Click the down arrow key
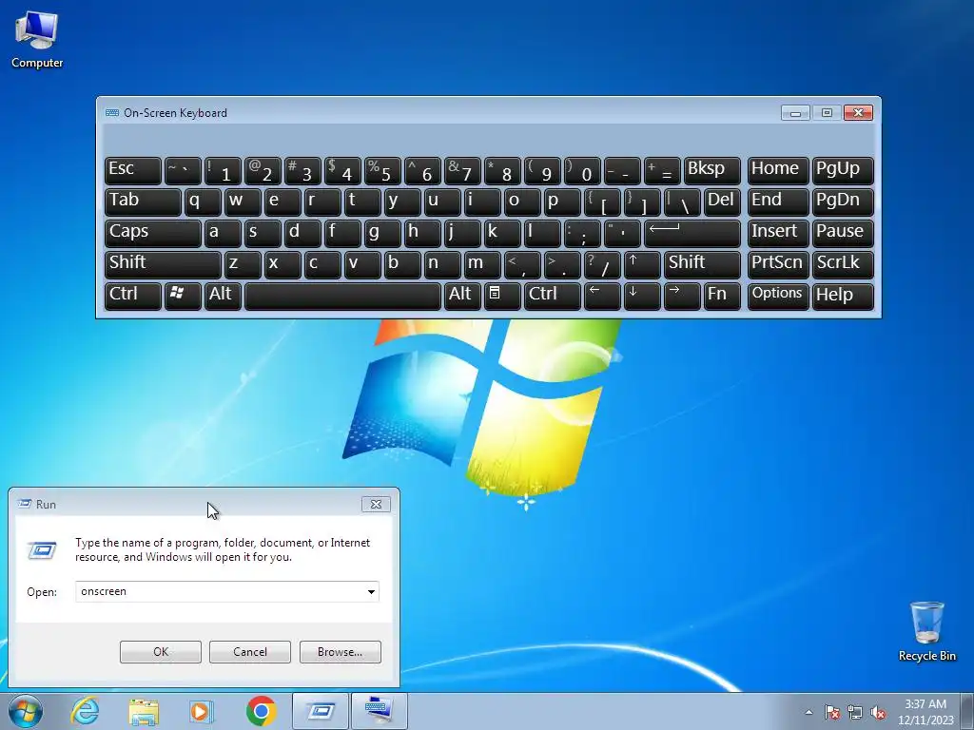This screenshot has width=974, height=730. point(642,296)
